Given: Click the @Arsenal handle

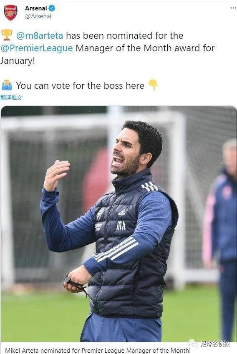Looking at the screenshot, I should [38, 16].
